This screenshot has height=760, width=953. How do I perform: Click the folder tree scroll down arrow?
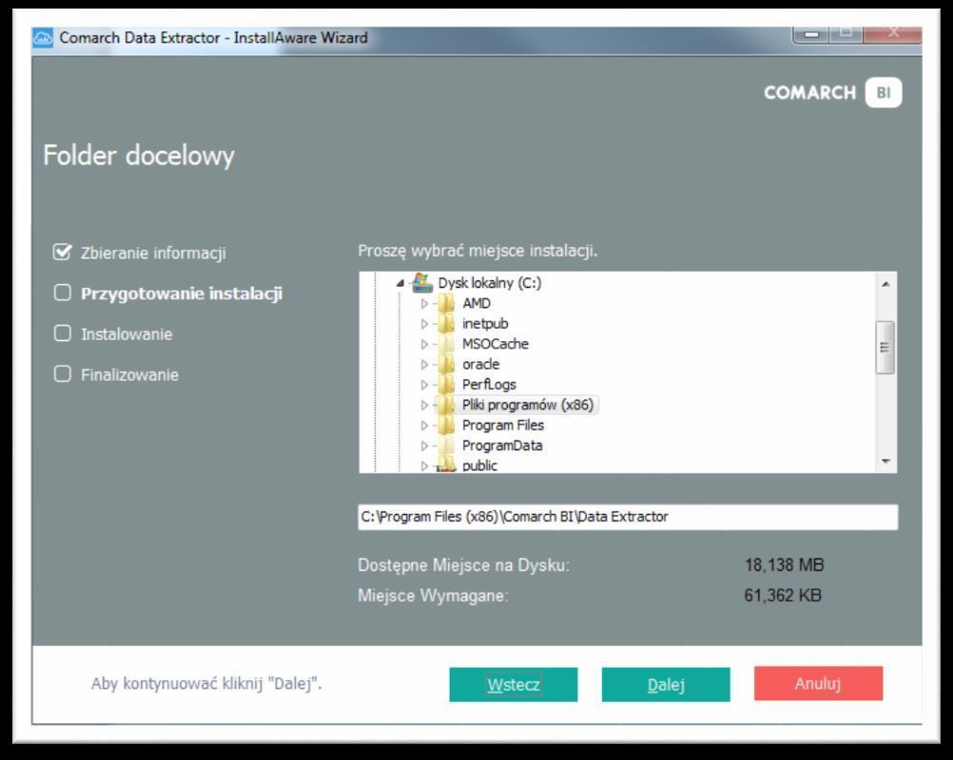coord(885,462)
